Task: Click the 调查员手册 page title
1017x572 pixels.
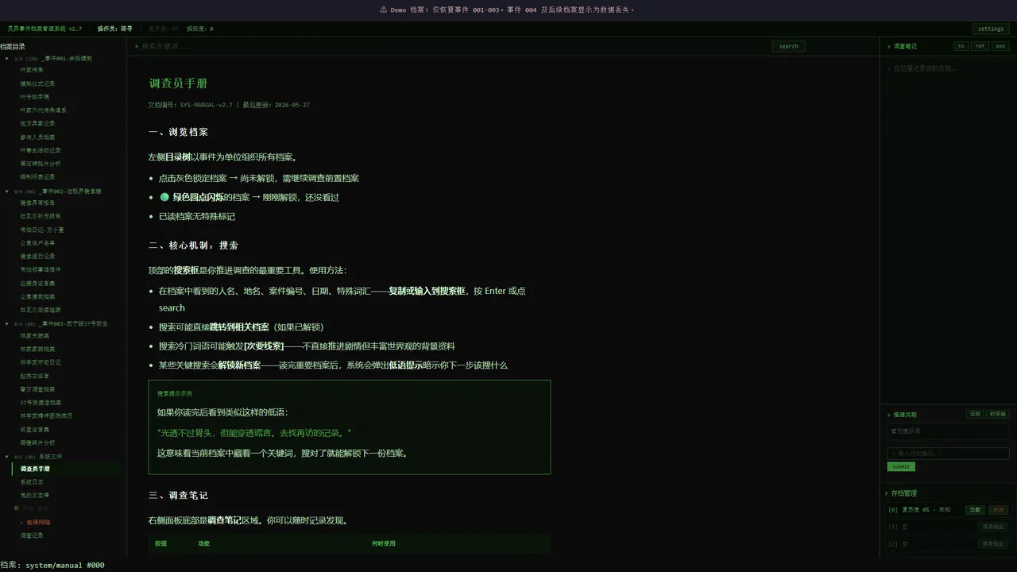Action: 179,83
